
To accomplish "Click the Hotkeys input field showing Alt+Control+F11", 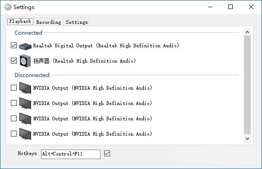I will pos(71,154).
